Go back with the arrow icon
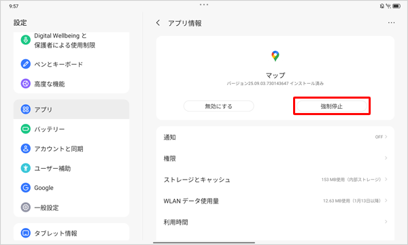 (x=158, y=23)
